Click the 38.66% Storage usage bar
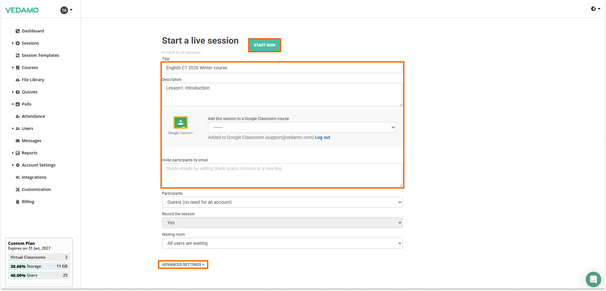Image resolution: width=606 pixels, height=291 pixels. point(39,266)
